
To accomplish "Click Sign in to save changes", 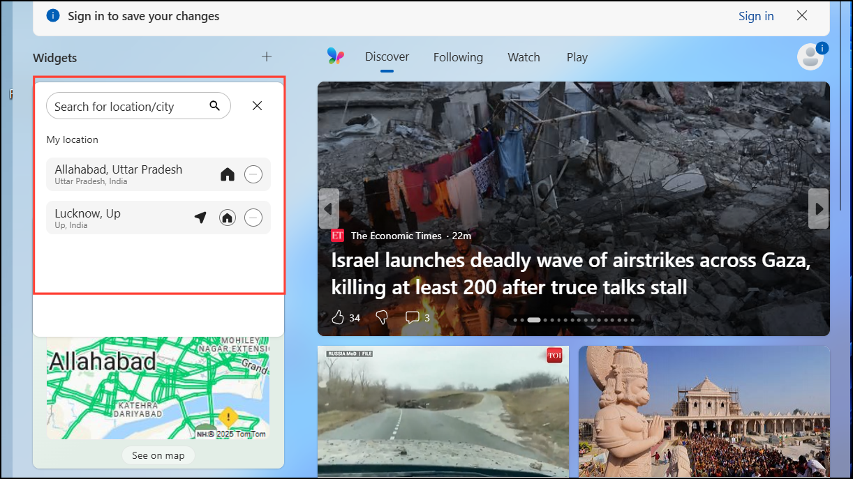I will pyautogui.click(x=756, y=15).
